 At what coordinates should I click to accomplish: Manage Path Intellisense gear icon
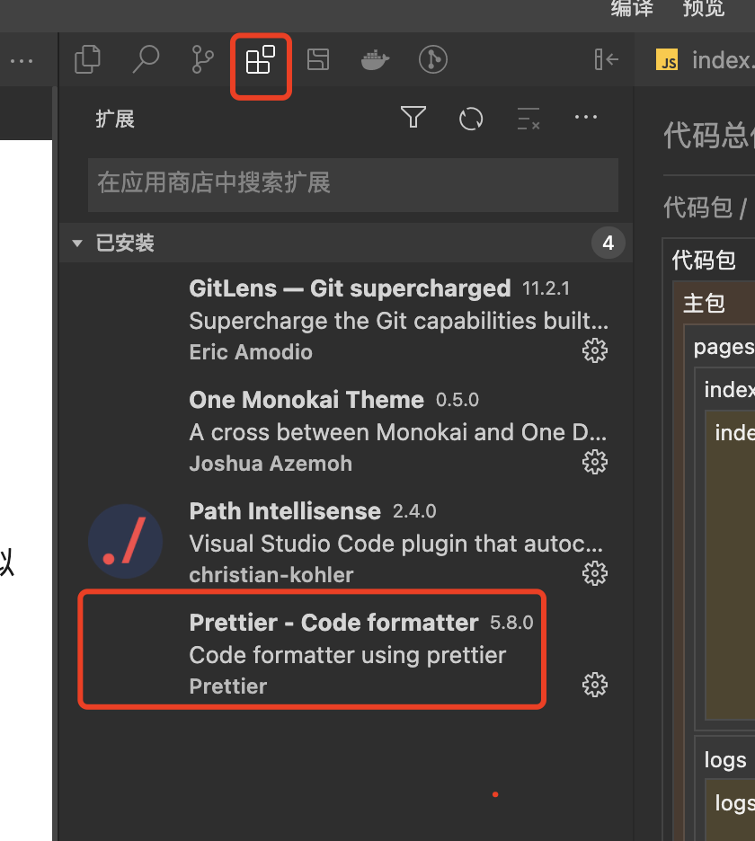594,573
